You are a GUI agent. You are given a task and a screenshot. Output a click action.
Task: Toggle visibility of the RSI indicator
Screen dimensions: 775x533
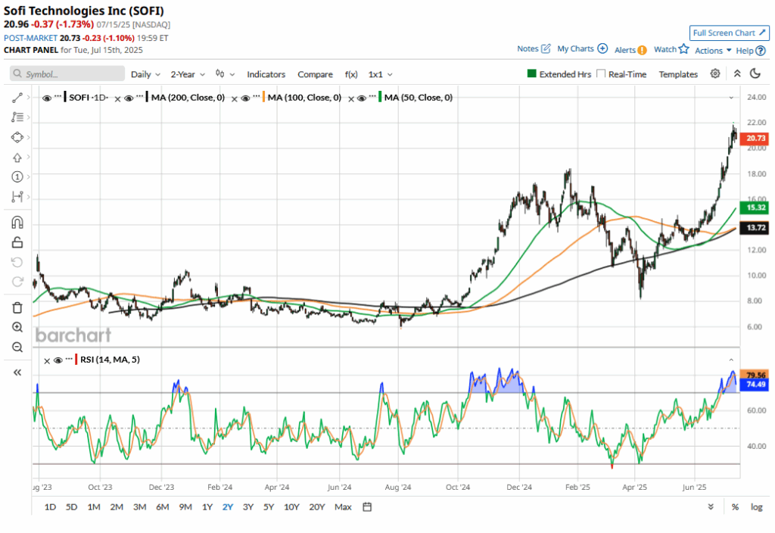click(x=58, y=360)
